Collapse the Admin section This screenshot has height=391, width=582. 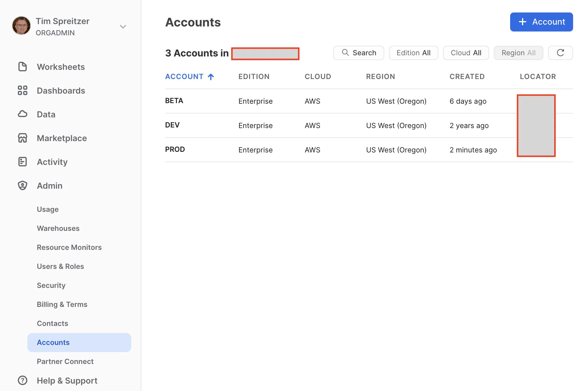pos(50,186)
